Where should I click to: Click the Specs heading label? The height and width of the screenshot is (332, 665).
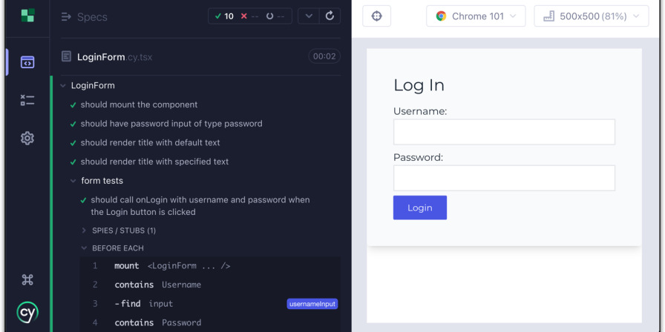click(x=92, y=17)
